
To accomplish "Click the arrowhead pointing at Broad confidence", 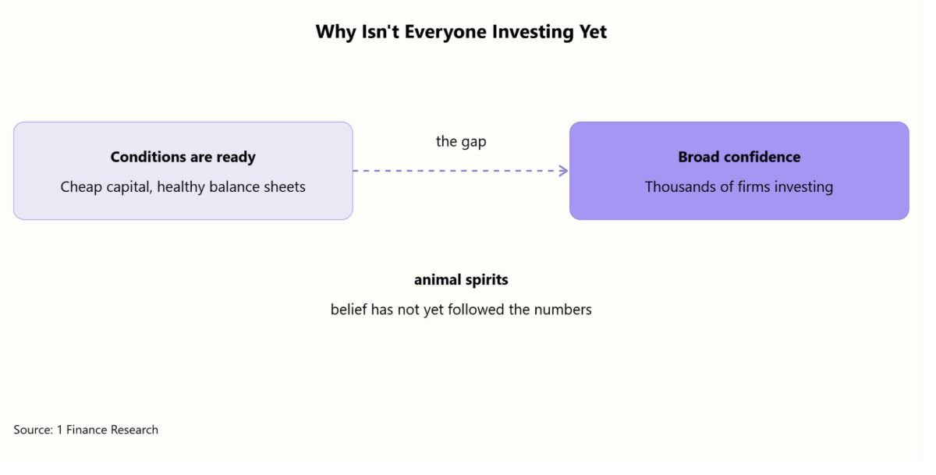I will tap(563, 171).
